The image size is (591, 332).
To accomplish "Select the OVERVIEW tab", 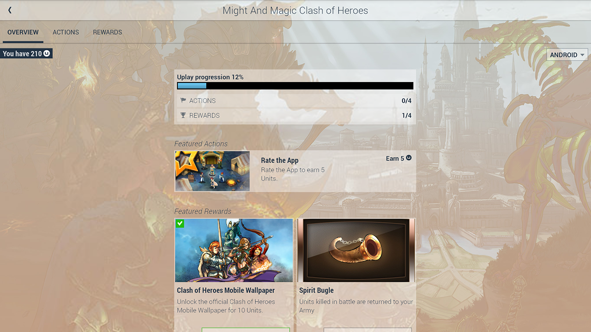I will [x=23, y=32].
